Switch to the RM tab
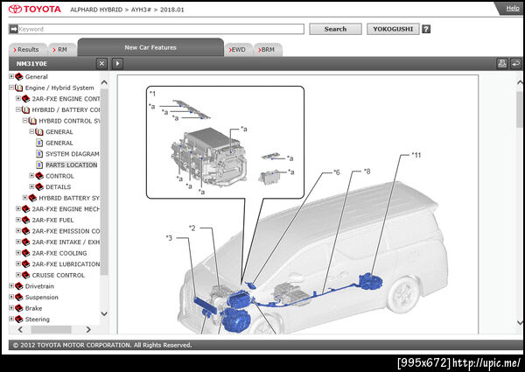The height and width of the screenshot is (372, 525). pyautogui.click(x=62, y=50)
